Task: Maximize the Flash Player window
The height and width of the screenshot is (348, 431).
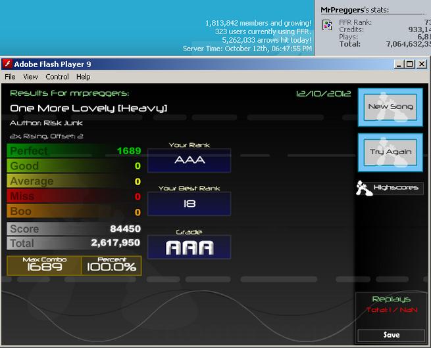Action: pos(409,64)
